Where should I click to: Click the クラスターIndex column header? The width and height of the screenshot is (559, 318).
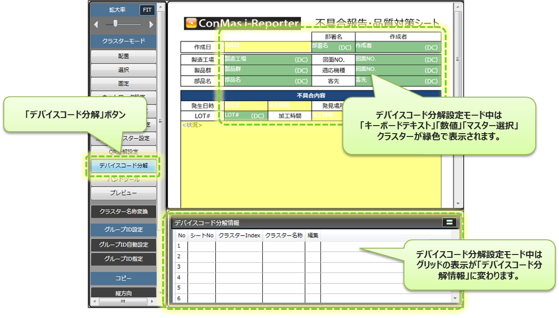coord(239,236)
